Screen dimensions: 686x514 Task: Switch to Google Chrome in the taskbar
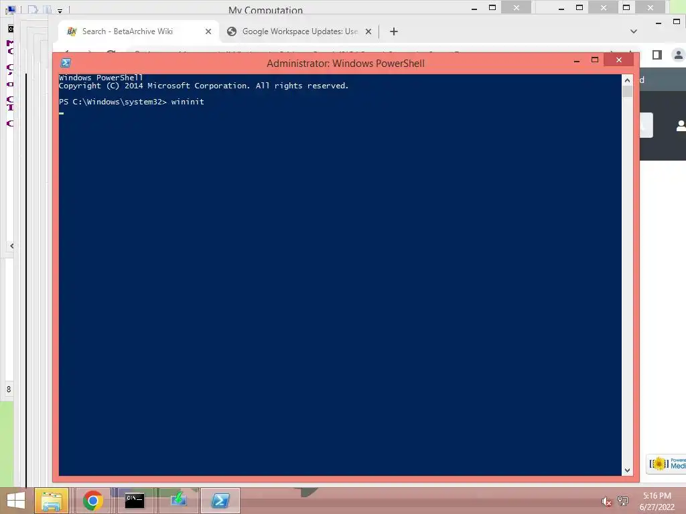click(92, 501)
